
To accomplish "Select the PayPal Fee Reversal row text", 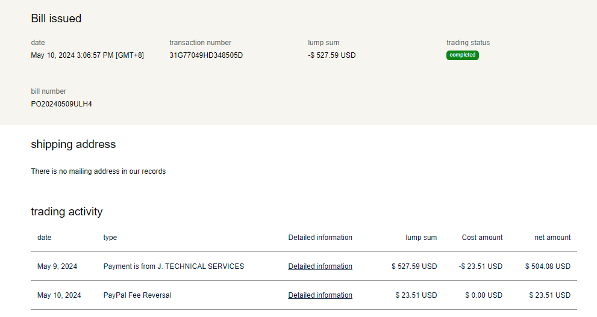I will [x=137, y=295].
